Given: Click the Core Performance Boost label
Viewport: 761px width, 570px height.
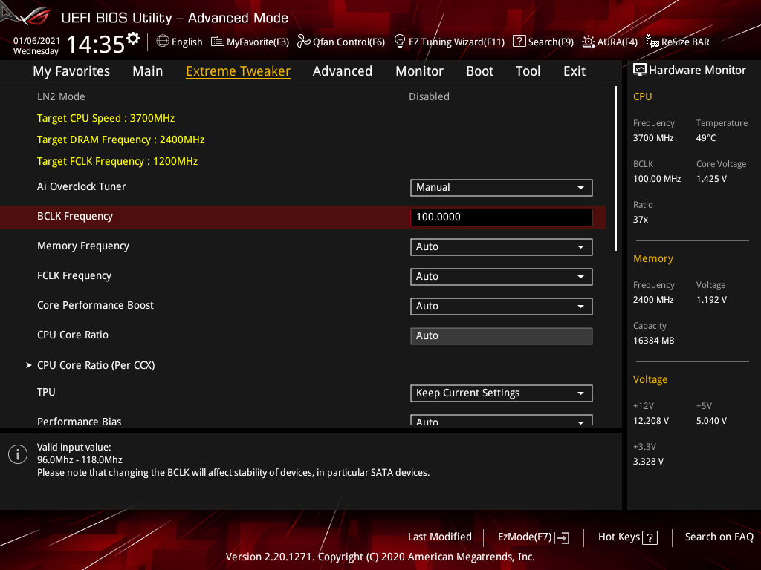Looking at the screenshot, I should (96, 305).
